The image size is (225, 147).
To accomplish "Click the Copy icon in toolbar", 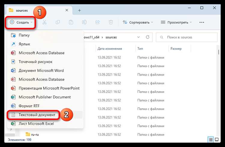I will (58, 22).
